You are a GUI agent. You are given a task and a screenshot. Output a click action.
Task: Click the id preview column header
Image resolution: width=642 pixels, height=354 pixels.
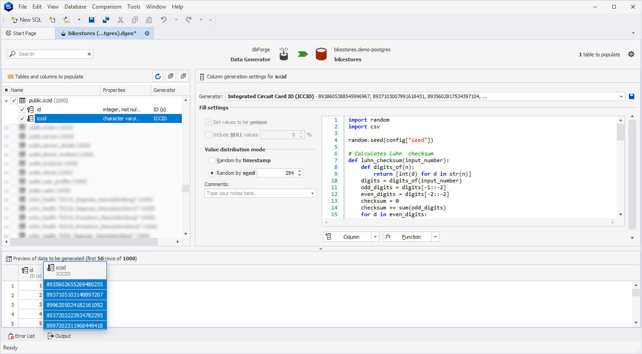[31, 272]
